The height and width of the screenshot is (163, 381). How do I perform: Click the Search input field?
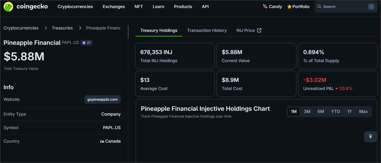point(346,7)
